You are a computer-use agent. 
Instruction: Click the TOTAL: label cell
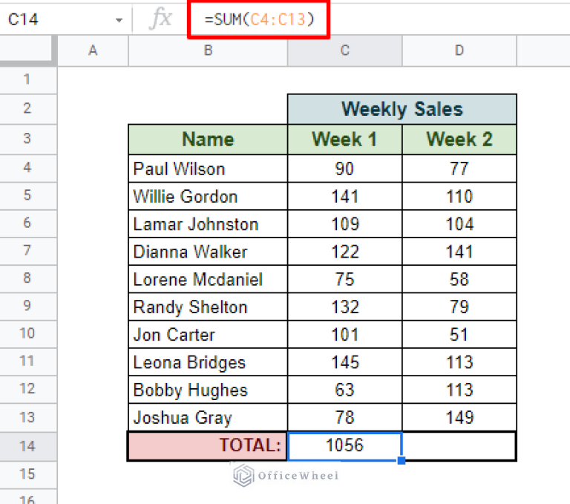pyautogui.click(x=208, y=445)
